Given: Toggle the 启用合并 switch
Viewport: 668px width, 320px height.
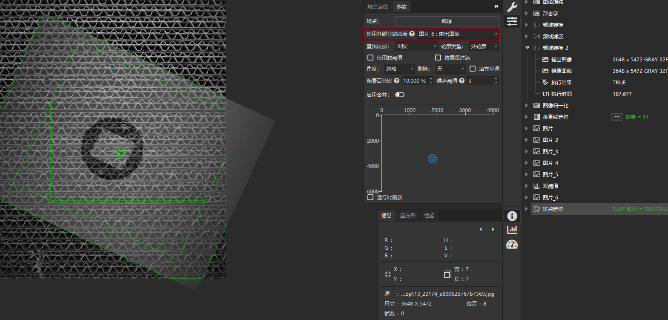Looking at the screenshot, I should pos(400,95).
